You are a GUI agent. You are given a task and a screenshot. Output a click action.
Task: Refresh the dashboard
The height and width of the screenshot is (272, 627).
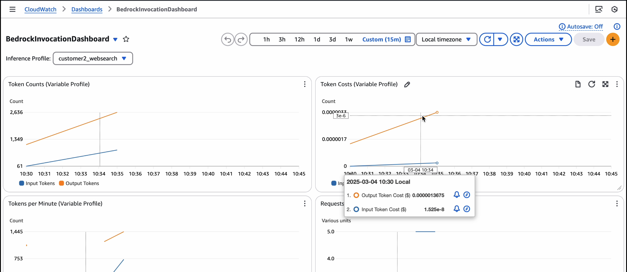pyautogui.click(x=487, y=40)
